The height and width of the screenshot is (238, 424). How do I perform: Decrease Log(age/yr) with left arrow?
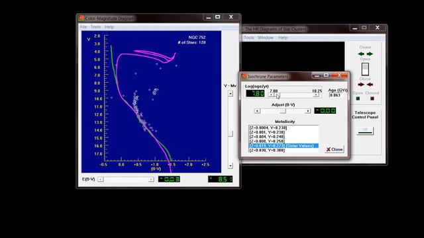tap(271, 95)
